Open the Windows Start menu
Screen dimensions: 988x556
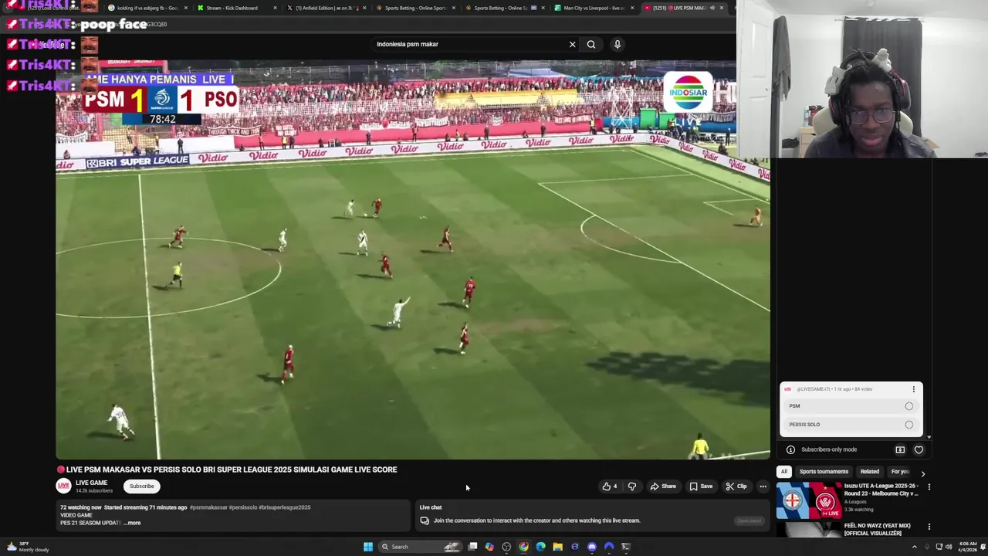point(368,547)
